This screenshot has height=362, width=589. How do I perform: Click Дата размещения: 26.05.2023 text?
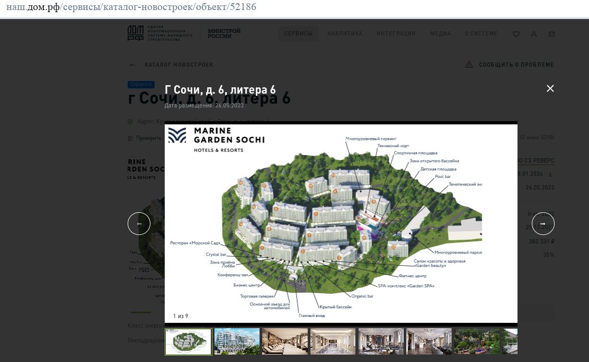(204, 105)
